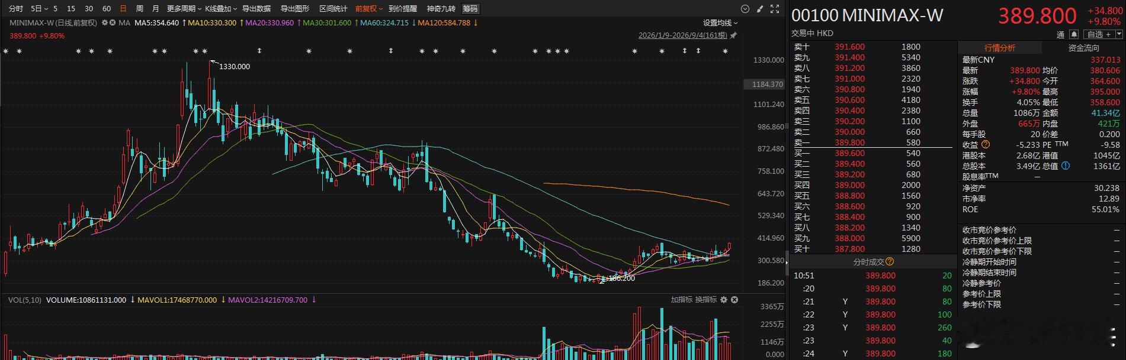Click the 换手 4.05% turnover value
This screenshot has width=1126, height=360.
[1028, 102]
